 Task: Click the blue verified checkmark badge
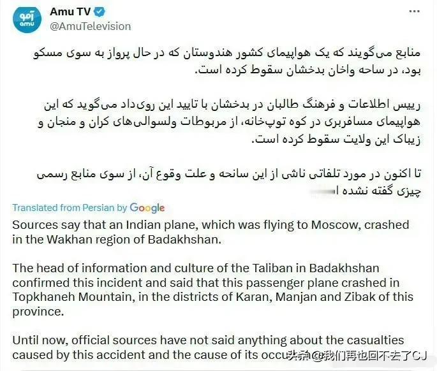[x=100, y=11]
